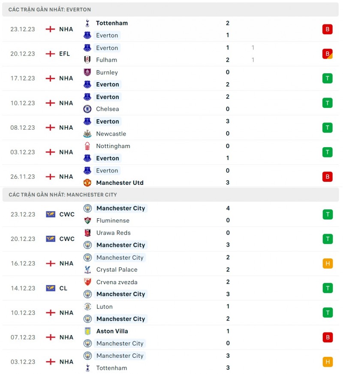Select the 'Các trận gần nhất: Everton' header

tap(50, 9)
